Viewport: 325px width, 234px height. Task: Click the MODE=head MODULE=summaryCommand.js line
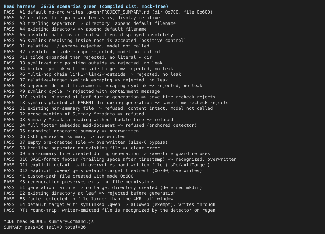point(49,222)
